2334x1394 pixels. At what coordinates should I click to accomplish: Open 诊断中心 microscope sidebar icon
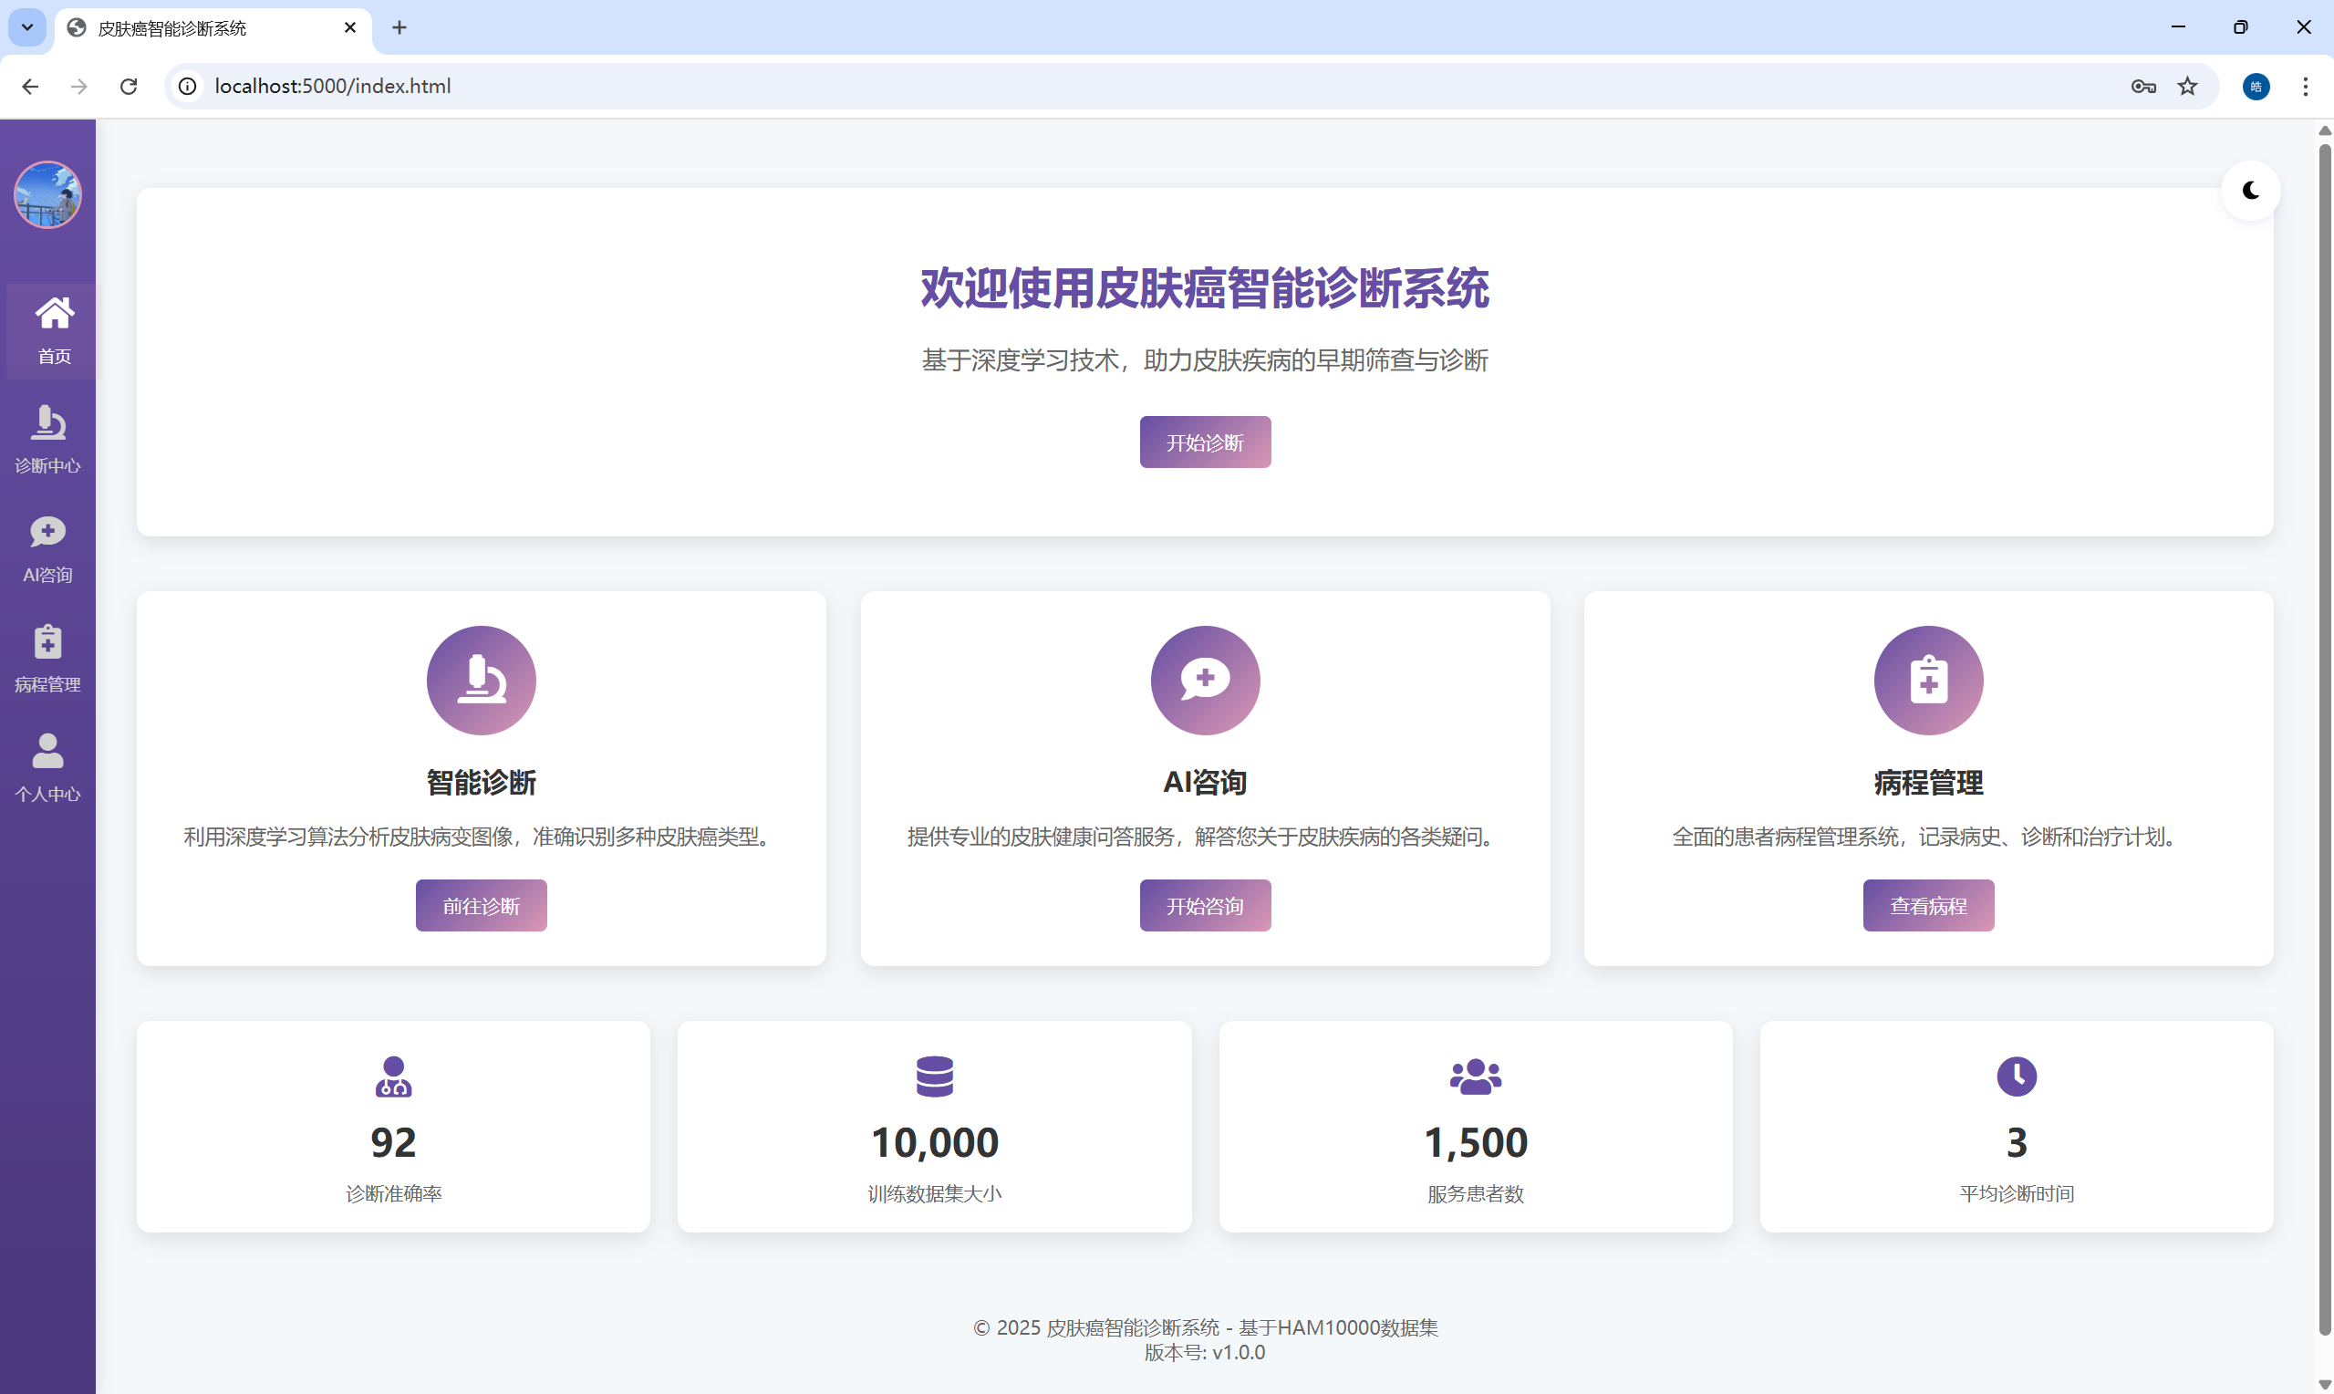pyautogui.click(x=47, y=422)
